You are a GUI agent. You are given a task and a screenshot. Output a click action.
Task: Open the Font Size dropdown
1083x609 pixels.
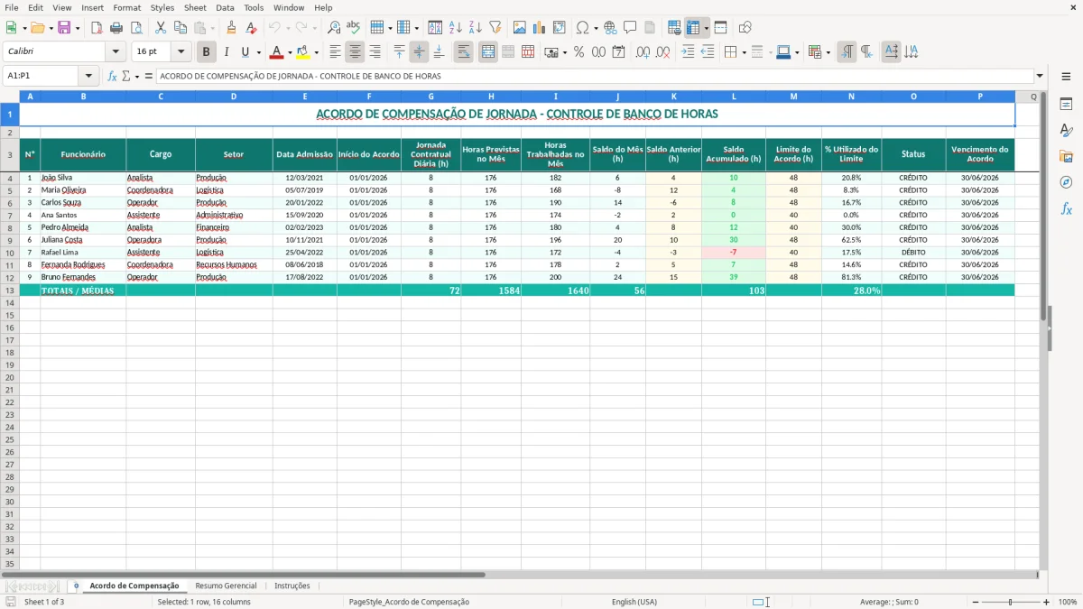[180, 52]
